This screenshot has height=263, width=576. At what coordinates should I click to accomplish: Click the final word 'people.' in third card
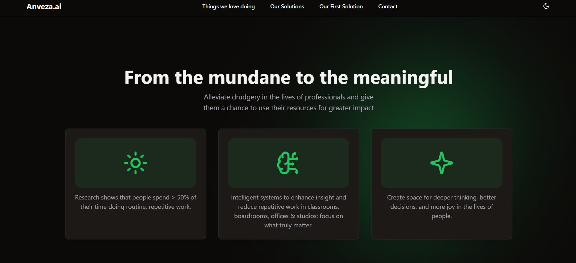point(441,216)
